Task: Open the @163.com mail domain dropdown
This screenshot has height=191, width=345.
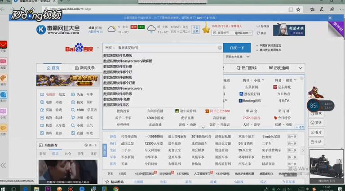Action: point(243,33)
